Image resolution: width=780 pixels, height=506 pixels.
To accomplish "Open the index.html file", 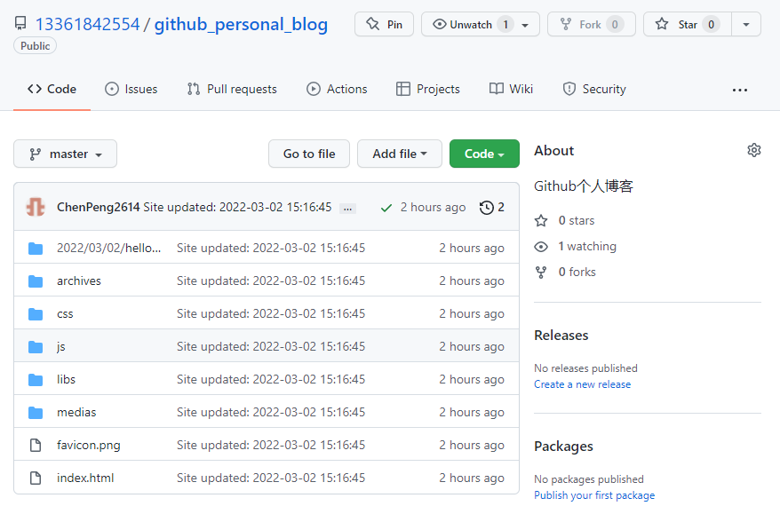I will pos(85,478).
